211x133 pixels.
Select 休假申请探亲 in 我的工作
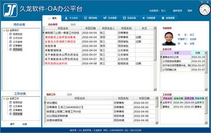click(101, 120)
